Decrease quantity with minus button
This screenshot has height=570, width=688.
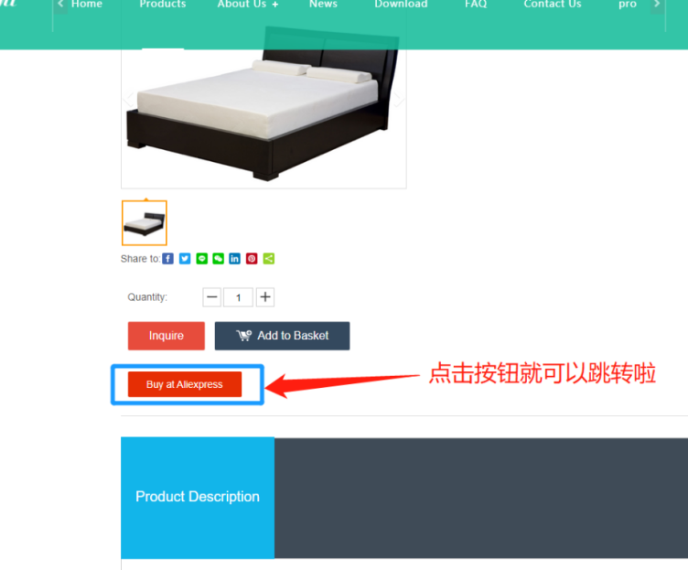pos(212,297)
